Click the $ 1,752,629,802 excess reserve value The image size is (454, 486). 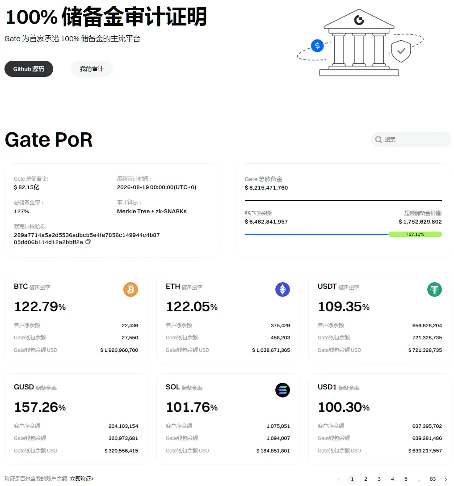click(420, 222)
